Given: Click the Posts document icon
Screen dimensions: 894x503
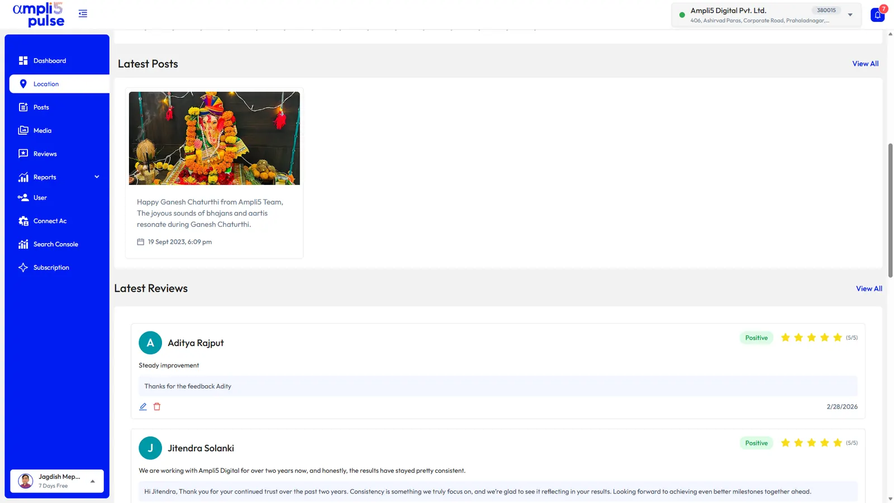Looking at the screenshot, I should click(x=23, y=107).
